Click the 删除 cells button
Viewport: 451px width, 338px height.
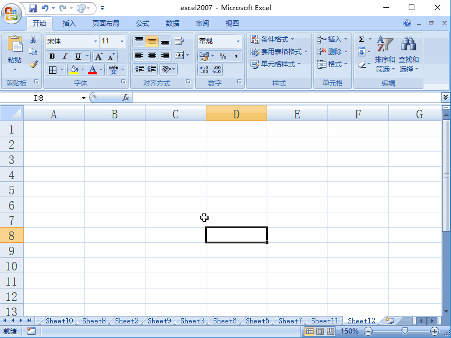pos(332,52)
